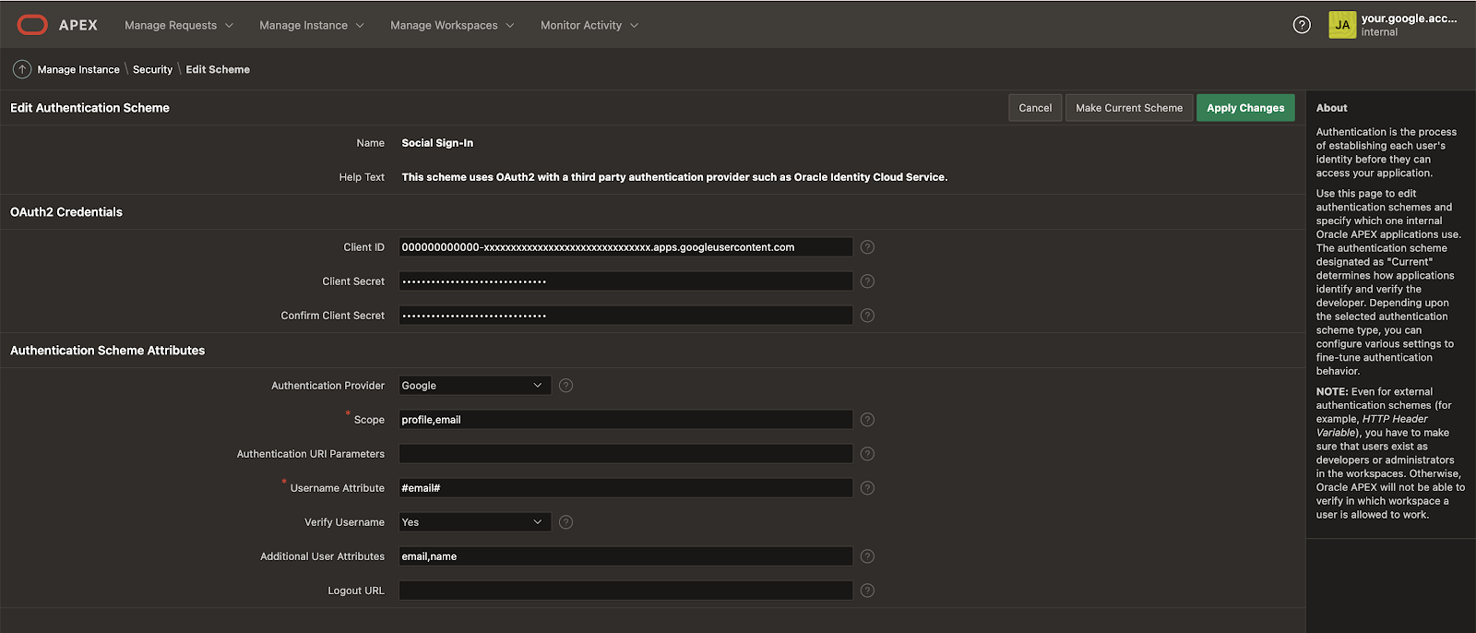Click the JA user avatar icon

click(1342, 25)
